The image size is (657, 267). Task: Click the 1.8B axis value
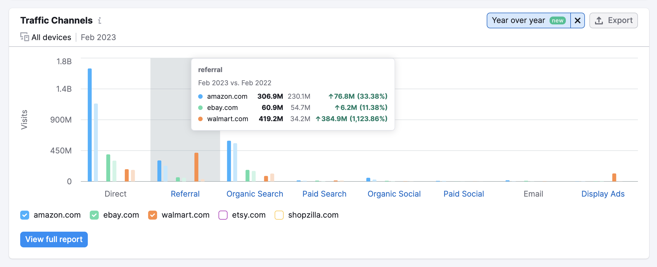click(64, 61)
